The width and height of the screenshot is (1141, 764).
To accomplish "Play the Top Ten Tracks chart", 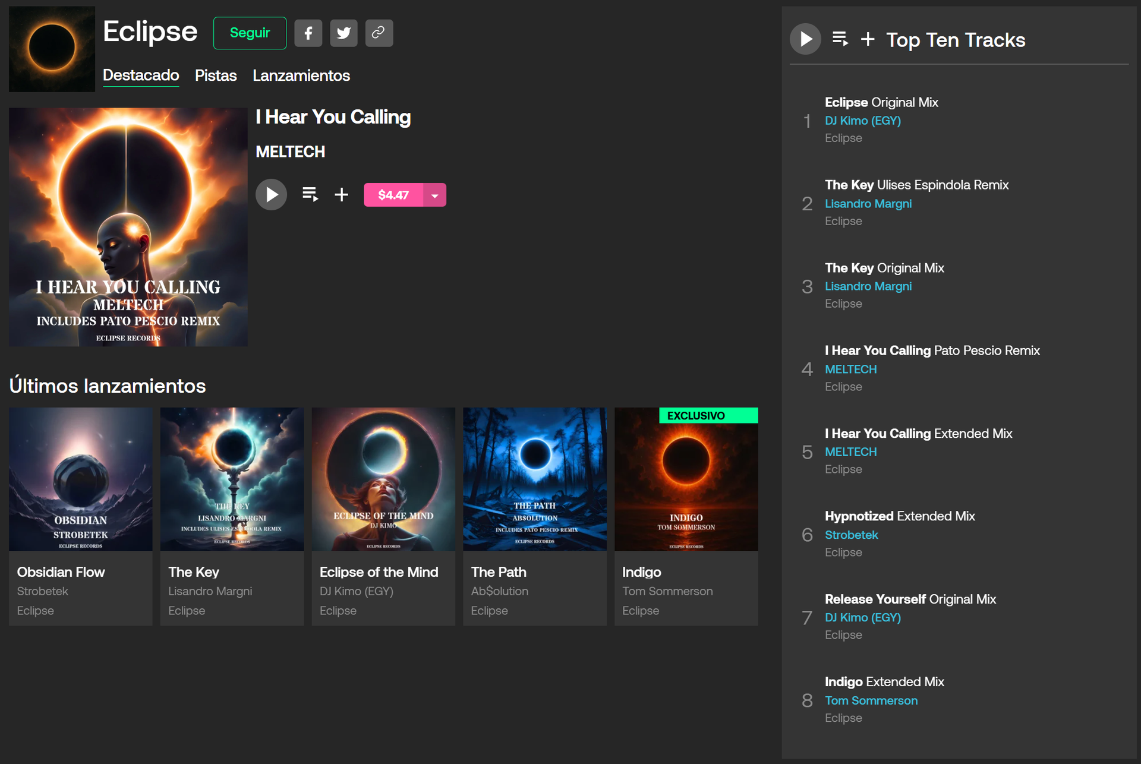I will pos(805,39).
